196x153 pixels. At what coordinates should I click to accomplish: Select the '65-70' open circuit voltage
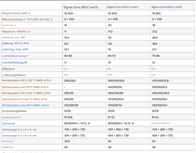(x=112, y=56)
